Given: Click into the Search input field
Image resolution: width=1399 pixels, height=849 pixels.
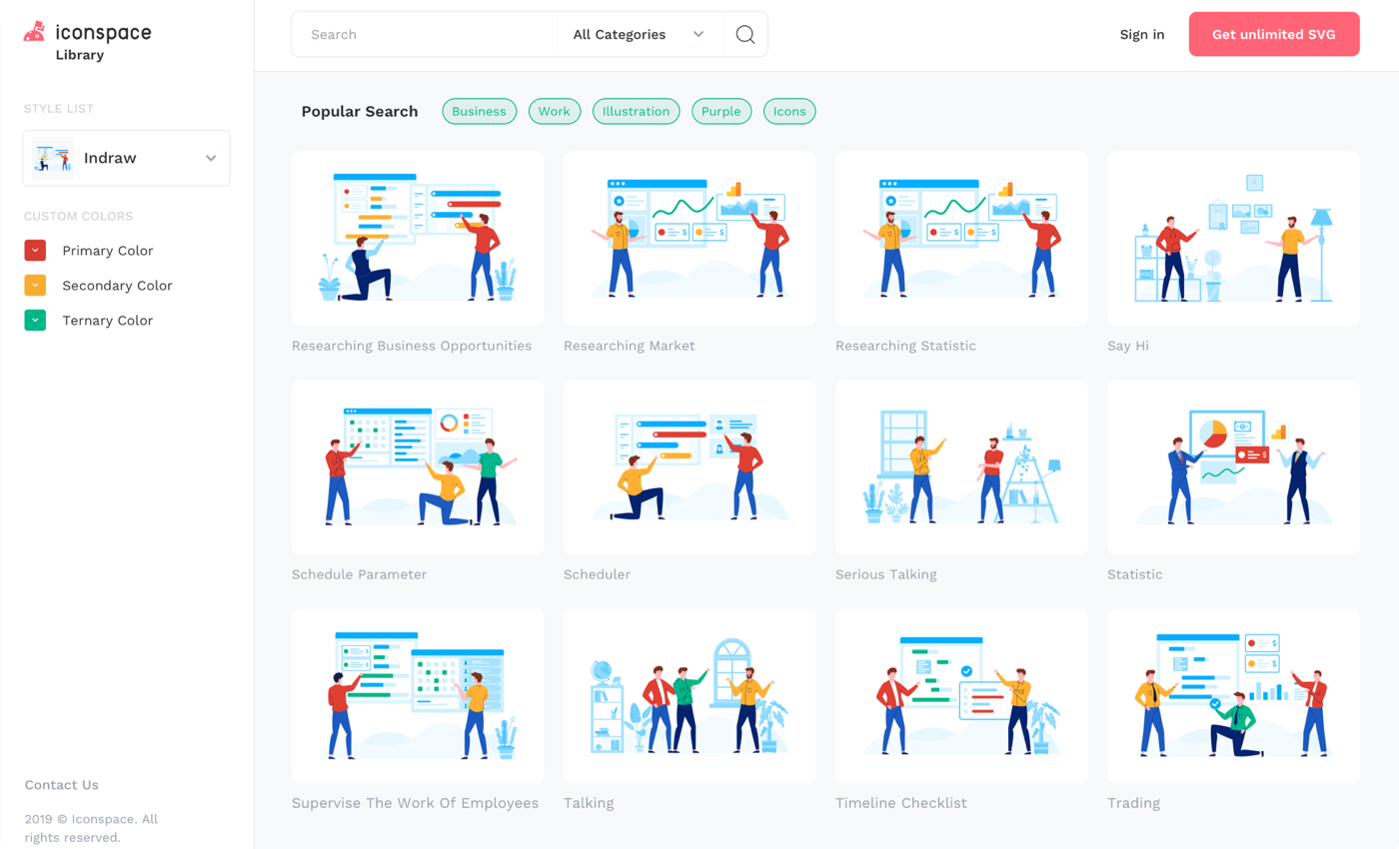Looking at the screenshot, I should [x=425, y=35].
